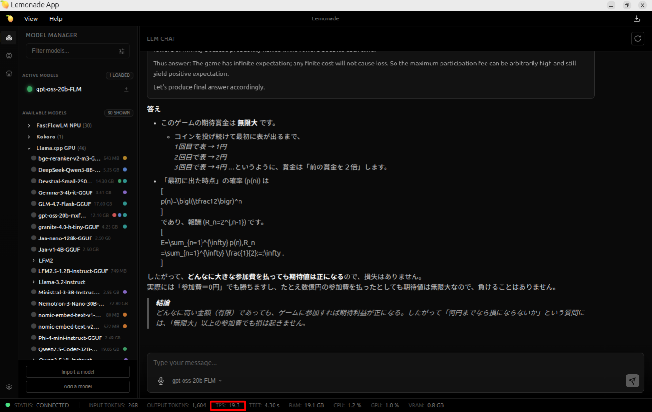Click the Import a model button

tap(77, 372)
